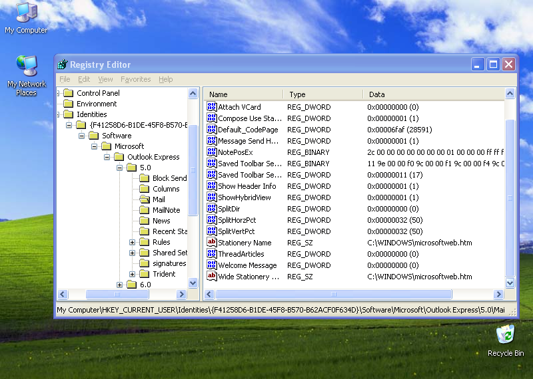Click the Control Panel folder icon
Screen dimensions: 533x379
(x=69, y=93)
